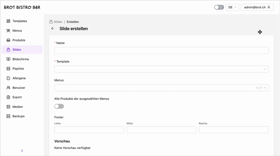280x156 pixels.
Task: Open the Menus sidebar item
Action: pyautogui.click(x=22, y=31)
